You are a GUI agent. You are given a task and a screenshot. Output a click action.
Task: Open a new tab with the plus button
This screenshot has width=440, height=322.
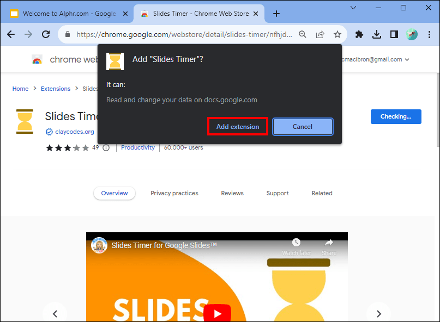[x=276, y=14]
